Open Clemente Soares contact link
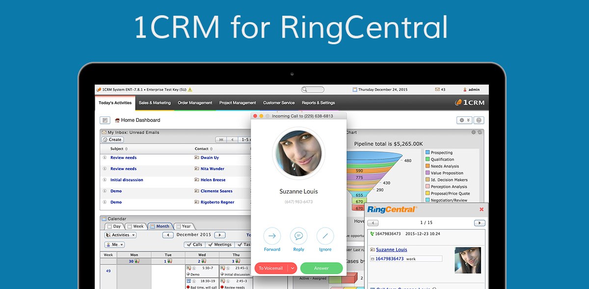 click(x=216, y=191)
